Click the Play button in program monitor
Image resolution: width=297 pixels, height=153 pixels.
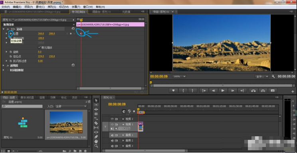click(x=223, y=90)
